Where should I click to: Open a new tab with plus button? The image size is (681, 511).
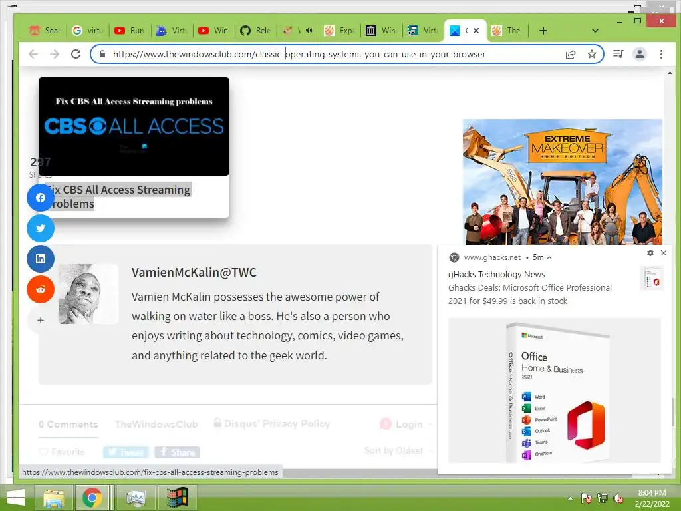[543, 31]
